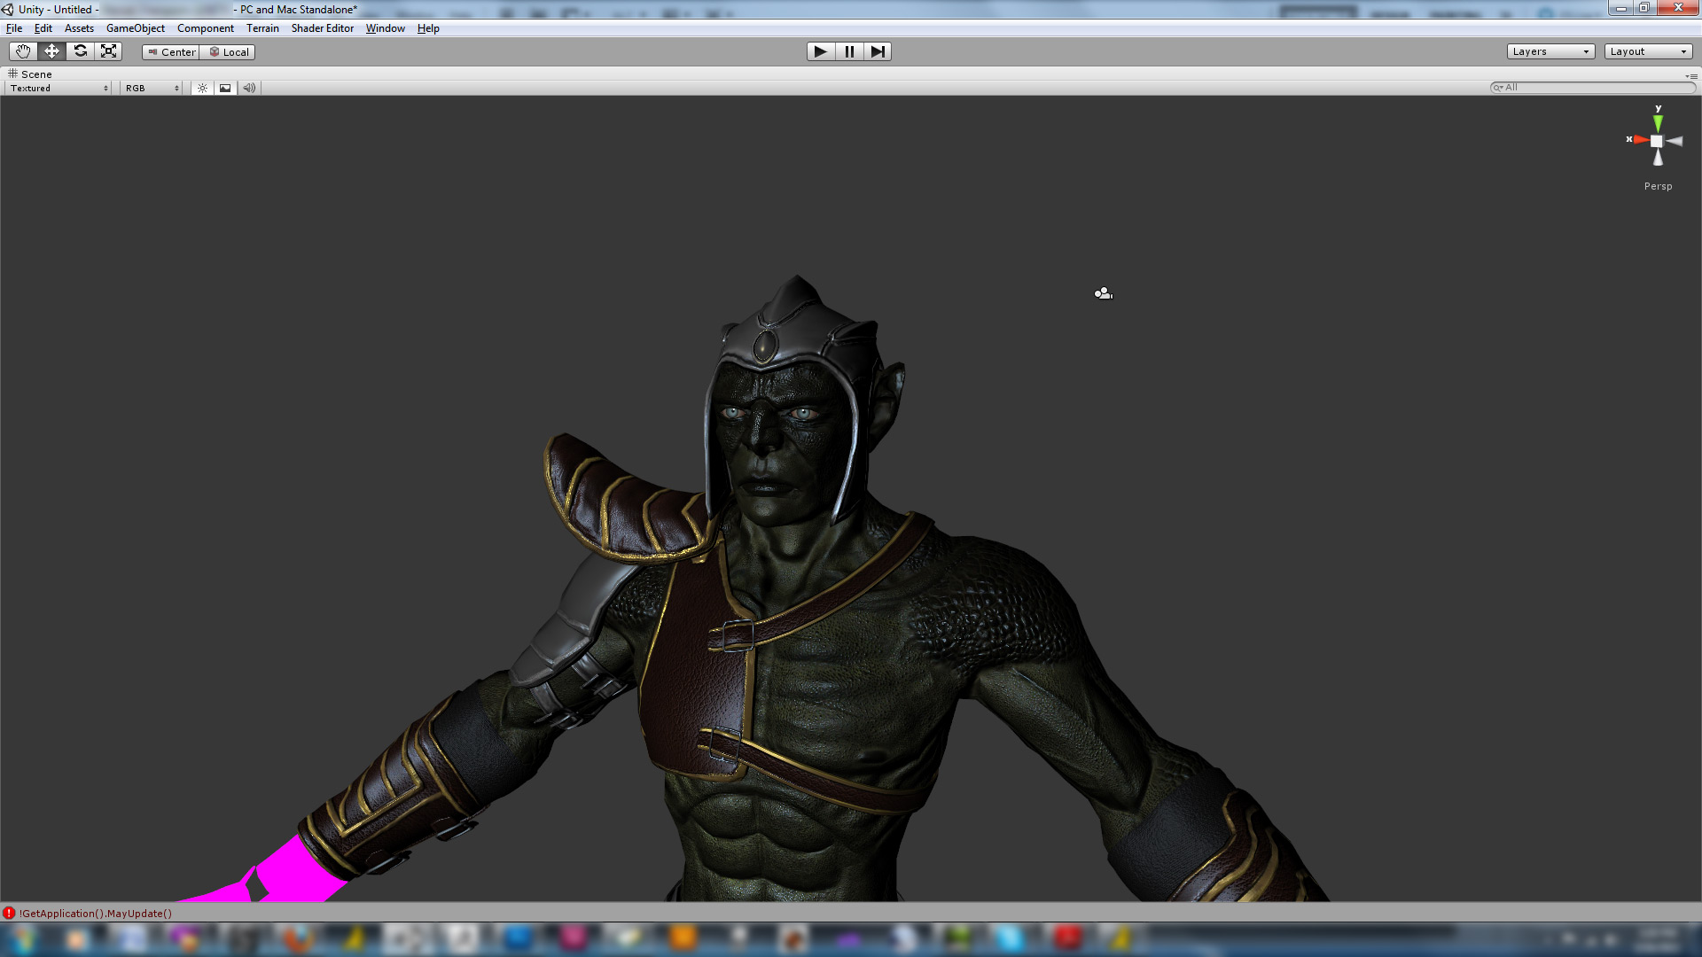Click the gray bottom gizmo cone
The image size is (1702, 957).
pyautogui.click(x=1658, y=158)
